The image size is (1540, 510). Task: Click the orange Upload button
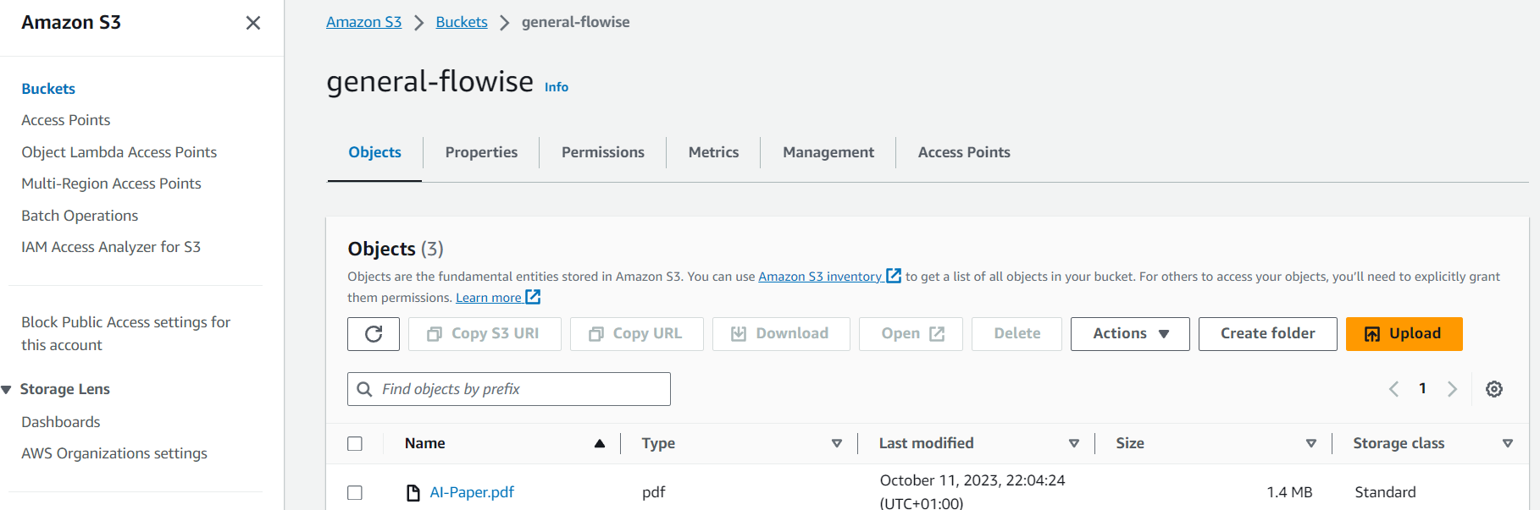click(x=1404, y=334)
